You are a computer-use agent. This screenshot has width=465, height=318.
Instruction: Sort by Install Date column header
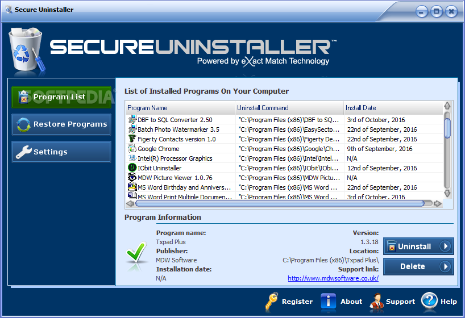tap(393, 108)
